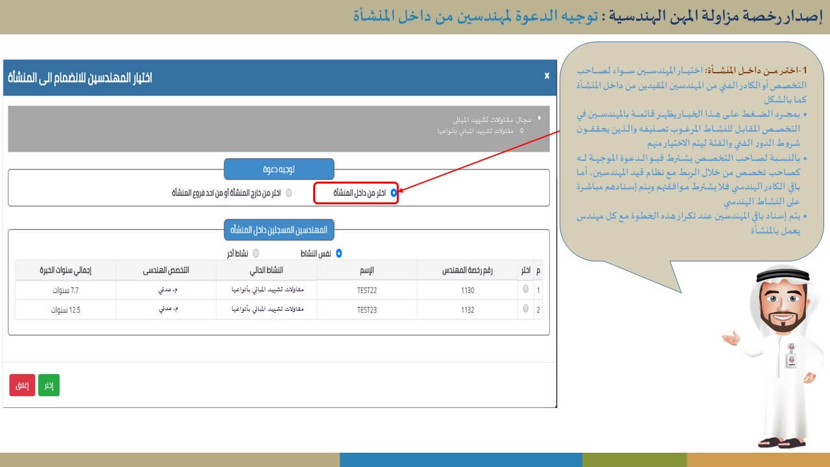
Task: Choose the 'نفس النشاط' radio button
Action: click(x=338, y=253)
